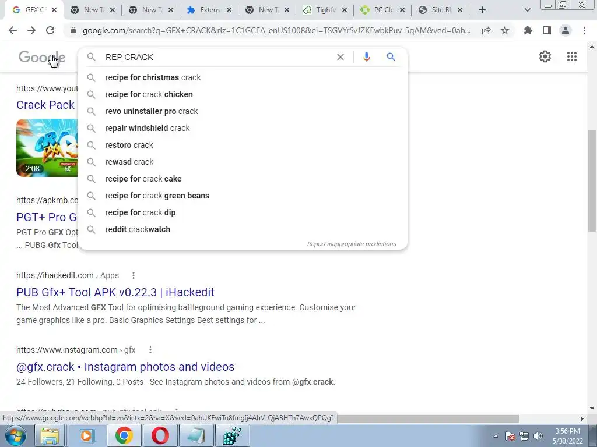597x447 pixels.
Task: Click the vertical page scrollbar thumb
Action: tap(592, 180)
